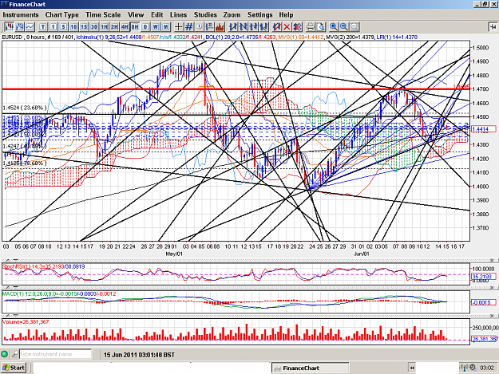Toggle the volume bars icon
499x374 pixels.
[220, 26]
